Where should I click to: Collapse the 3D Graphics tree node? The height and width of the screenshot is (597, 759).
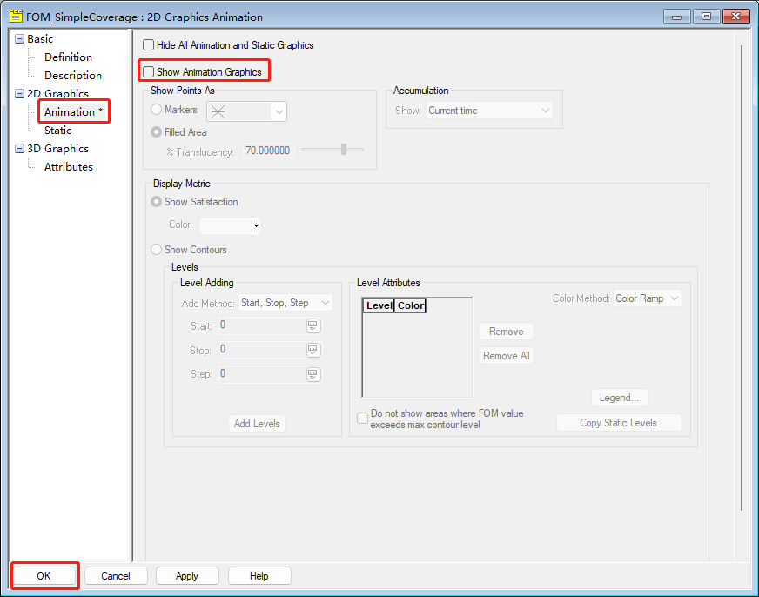click(x=19, y=149)
